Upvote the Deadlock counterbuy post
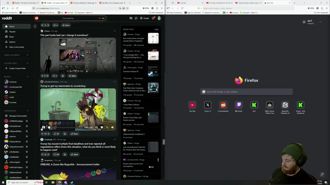The image size is (330, 185). [42, 134]
